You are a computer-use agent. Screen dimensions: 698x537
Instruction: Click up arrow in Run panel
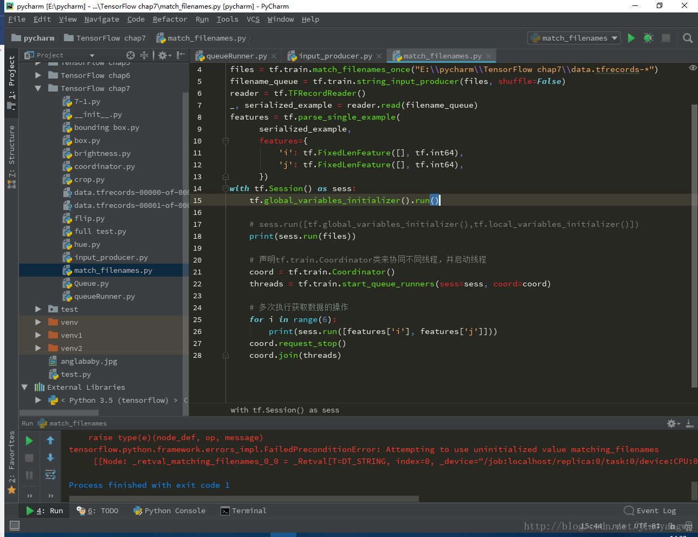coord(50,441)
